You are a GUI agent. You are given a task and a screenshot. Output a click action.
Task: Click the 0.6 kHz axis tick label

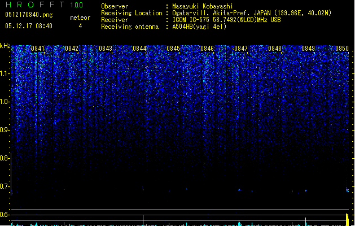[5, 215]
